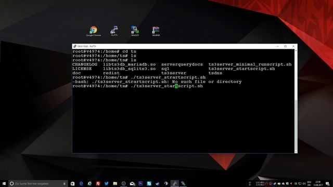Click 'redist' in ls output
The width and height of the screenshot is (333, 187).
click(111, 73)
